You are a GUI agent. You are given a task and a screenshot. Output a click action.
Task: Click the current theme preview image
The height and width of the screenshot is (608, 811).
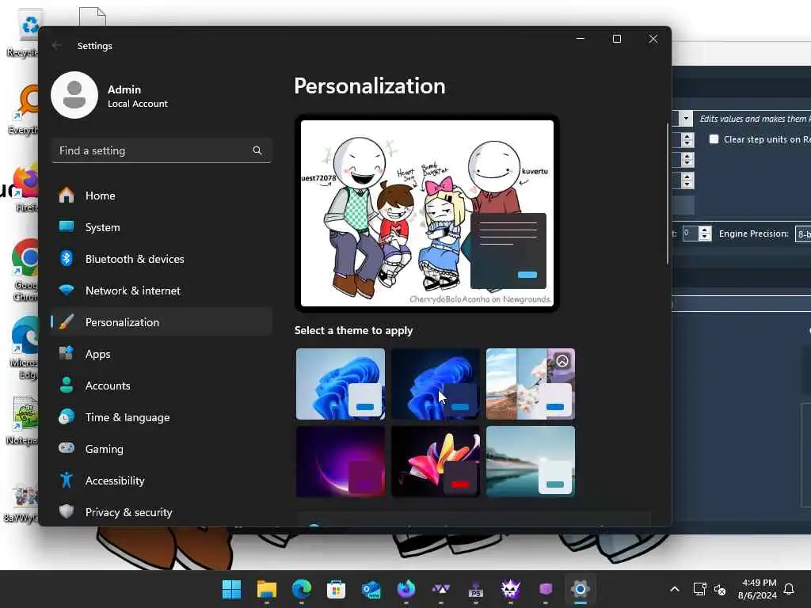[427, 214]
